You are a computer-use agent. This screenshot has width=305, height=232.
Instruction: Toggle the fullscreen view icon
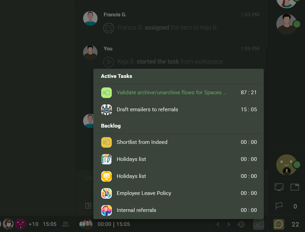[279, 187]
